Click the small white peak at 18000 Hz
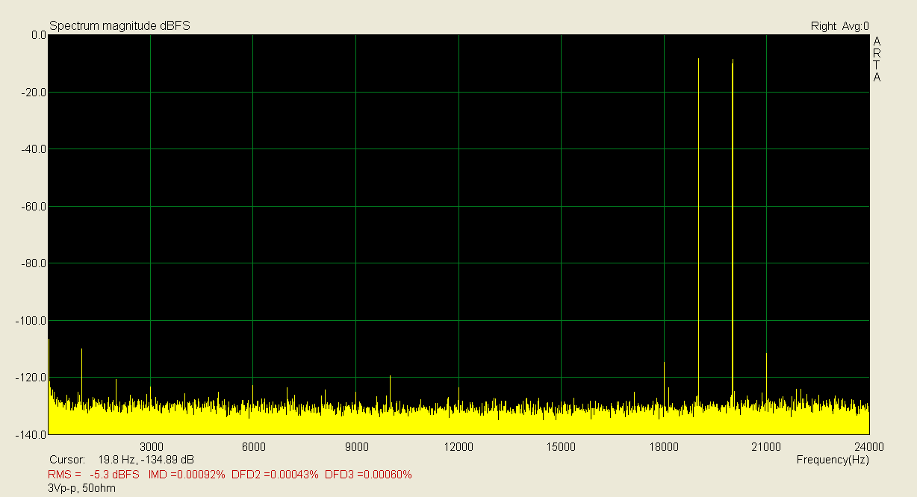The image size is (917, 497). pyautogui.click(x=664, y=382)
